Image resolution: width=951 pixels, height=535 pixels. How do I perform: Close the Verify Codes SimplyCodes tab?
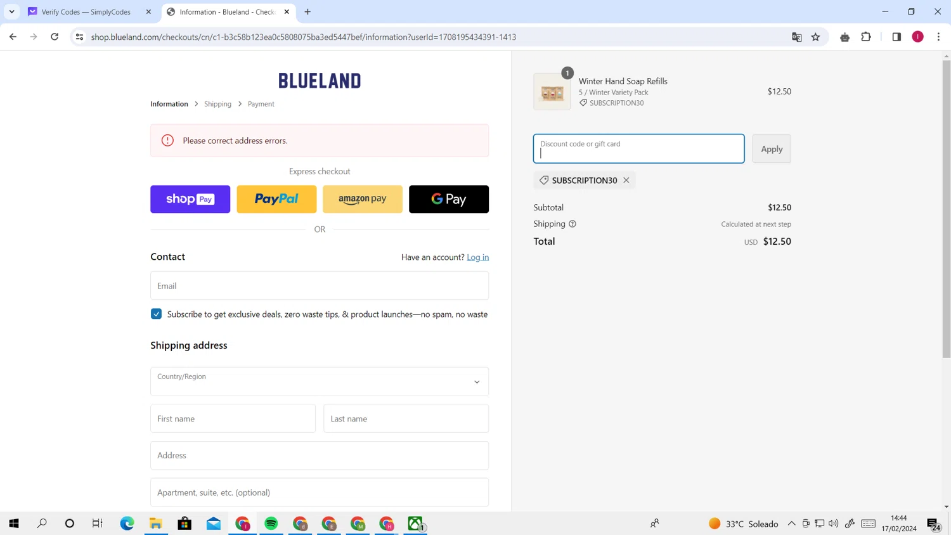point(148,11)
